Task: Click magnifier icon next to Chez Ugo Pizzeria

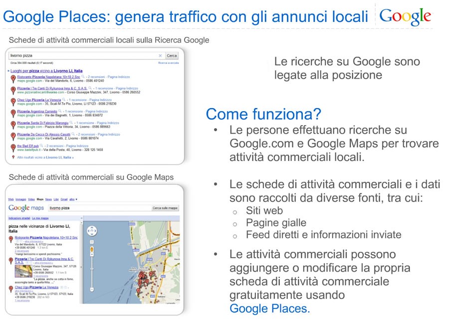Action: tap(64, 100)
